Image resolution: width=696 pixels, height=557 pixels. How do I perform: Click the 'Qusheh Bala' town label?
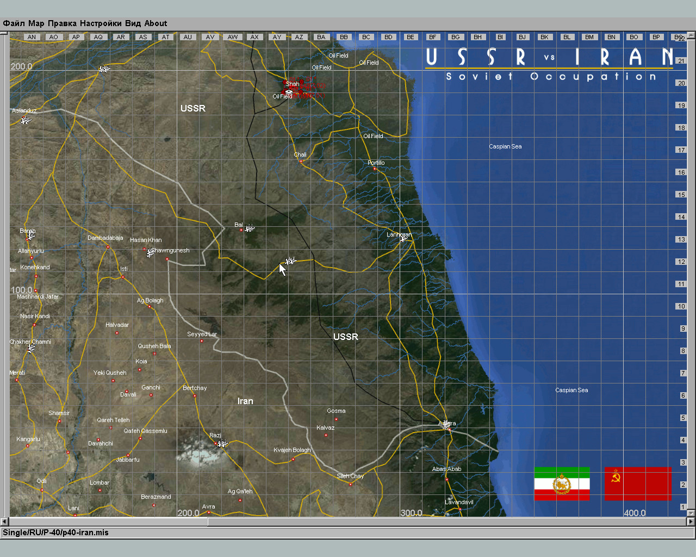click(x=154, y=346)
